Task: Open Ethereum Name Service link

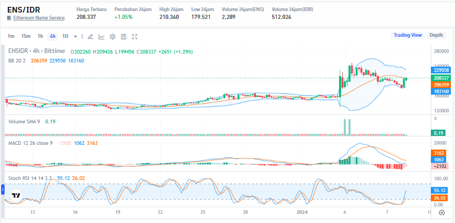Action: click(x=39, y=18)
